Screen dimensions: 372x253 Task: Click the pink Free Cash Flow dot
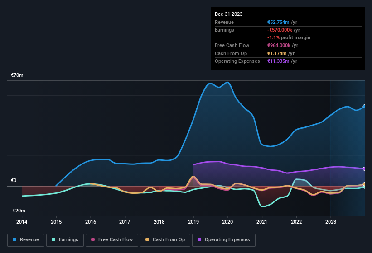[x=93, y=240]
